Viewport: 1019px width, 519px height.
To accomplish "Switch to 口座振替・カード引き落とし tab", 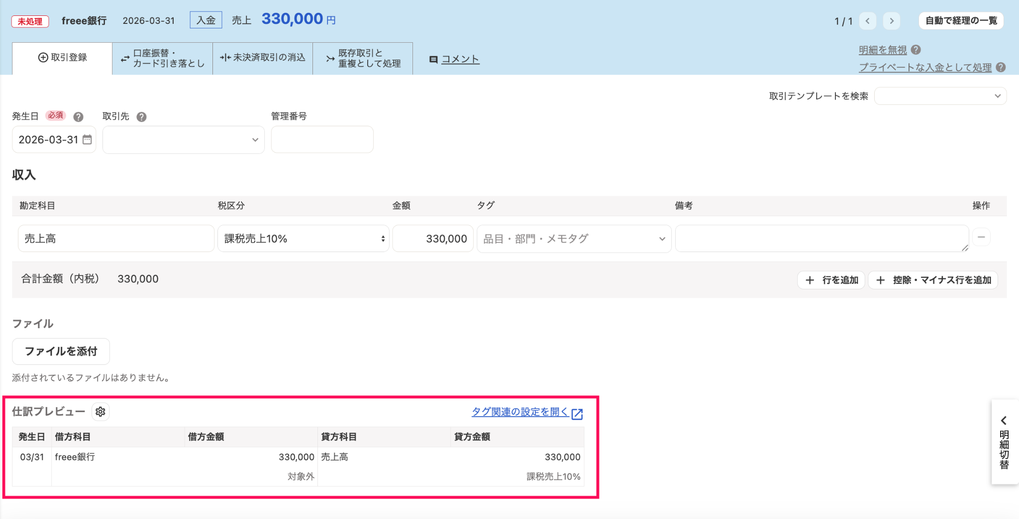I will tap(163, 58).
